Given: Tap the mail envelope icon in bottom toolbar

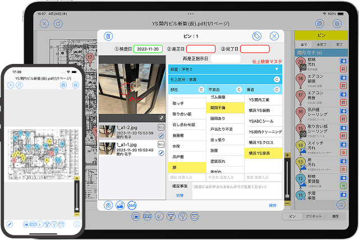Looking at the screenshot, I should pos(195,216).
